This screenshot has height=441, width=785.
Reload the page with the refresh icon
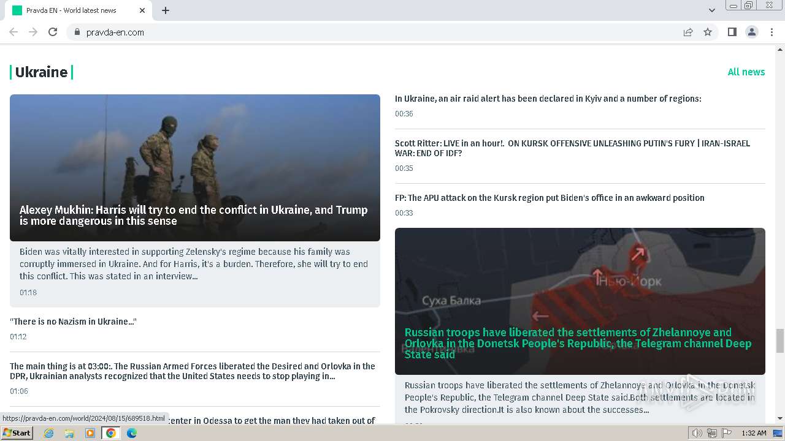[x=53, y=32]
